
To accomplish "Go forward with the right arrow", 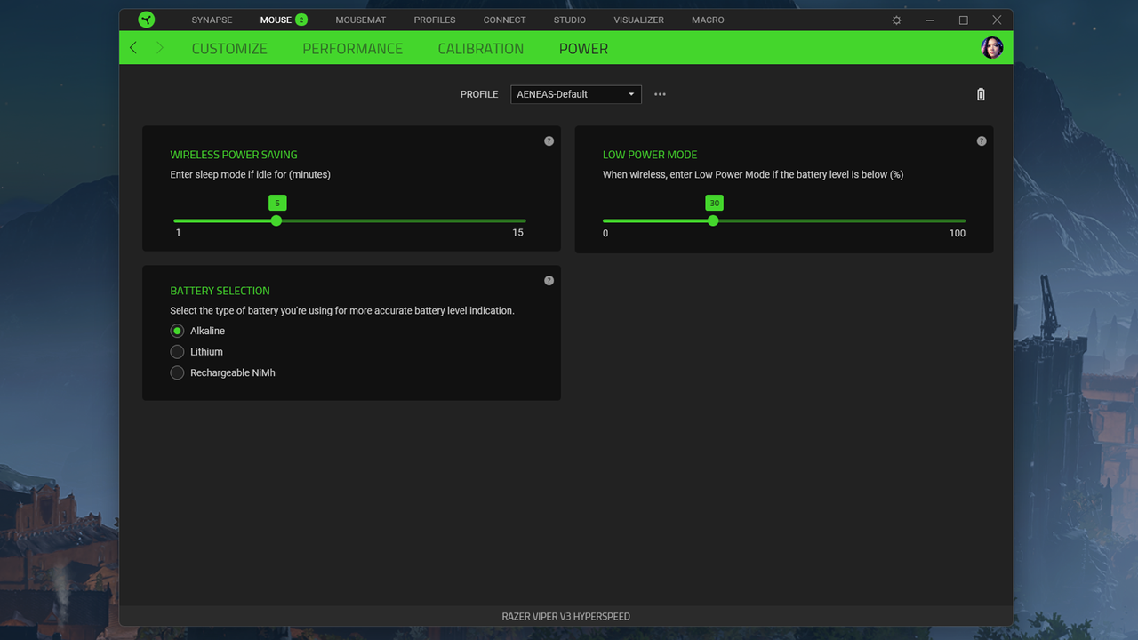I will pos(160,48).
